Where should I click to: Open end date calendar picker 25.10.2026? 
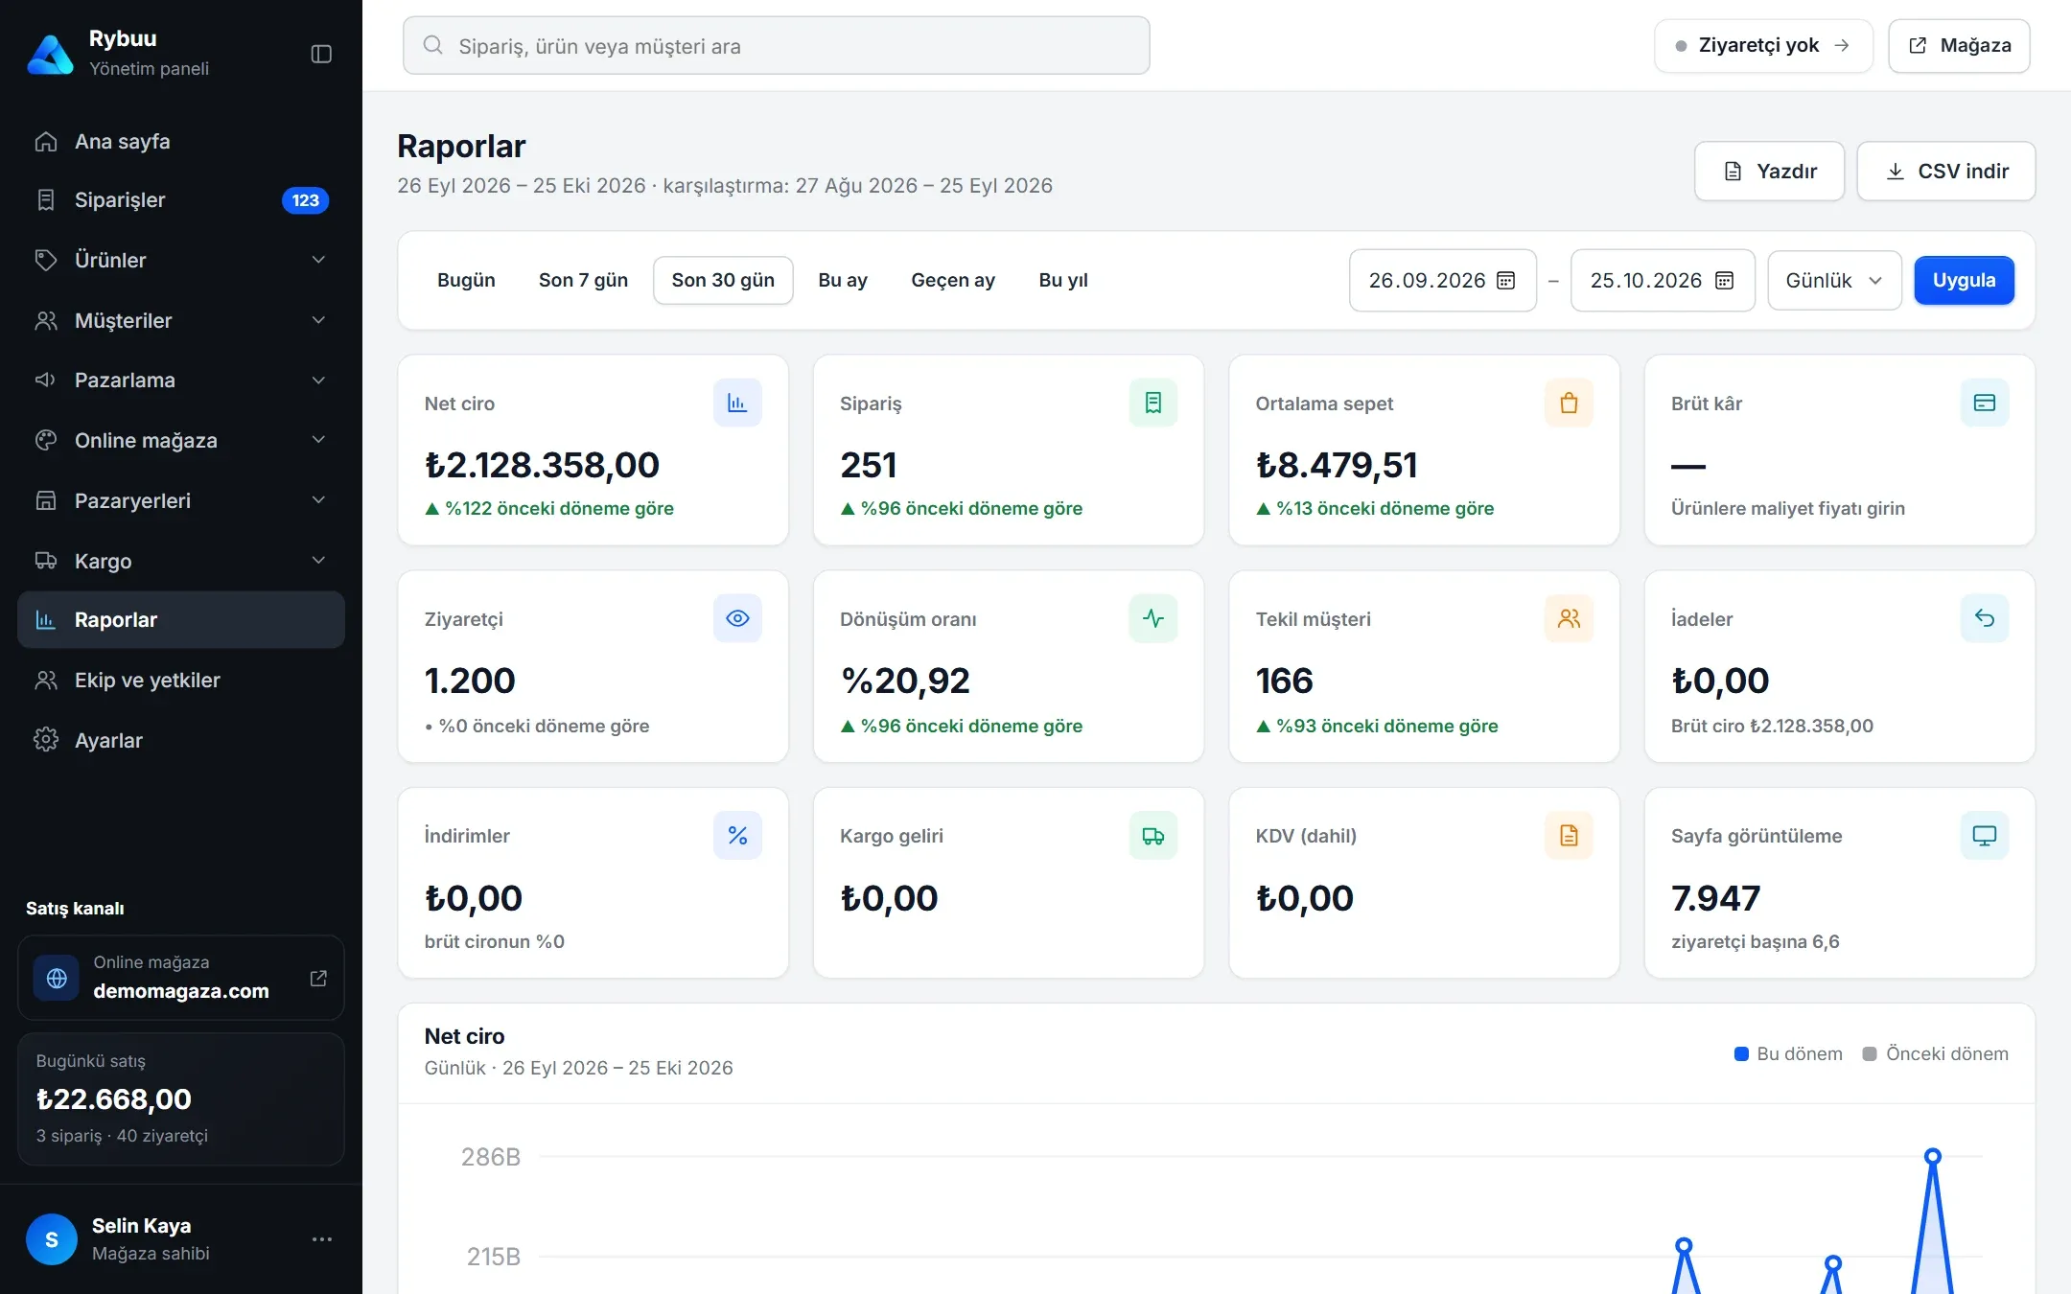click(x=1724, y=280)
